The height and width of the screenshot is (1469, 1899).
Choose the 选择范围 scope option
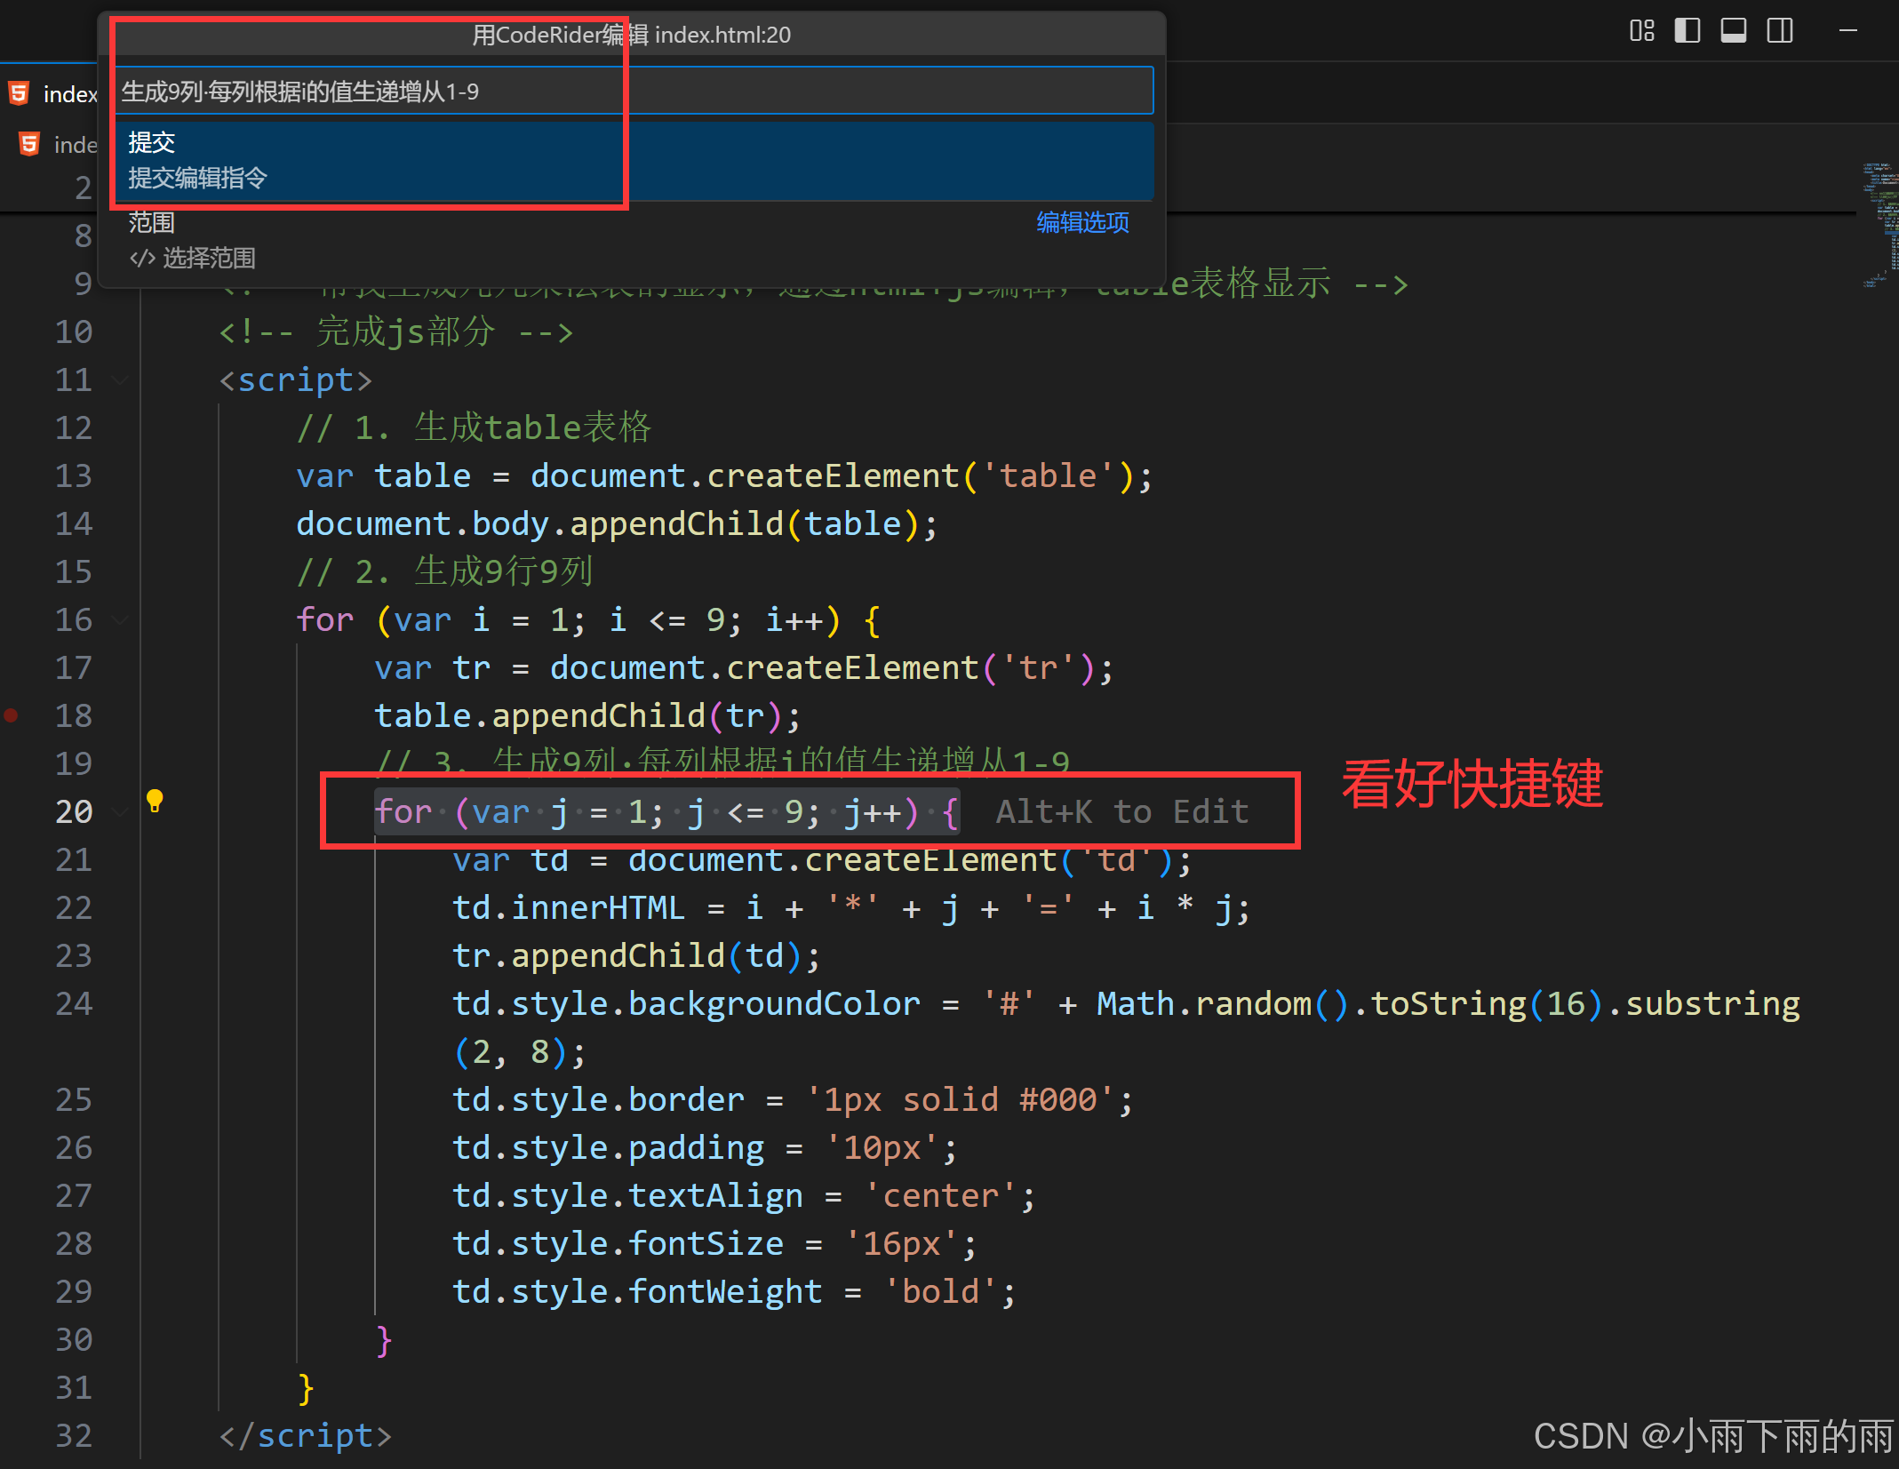pyautogui.click(x=209, y=259)
